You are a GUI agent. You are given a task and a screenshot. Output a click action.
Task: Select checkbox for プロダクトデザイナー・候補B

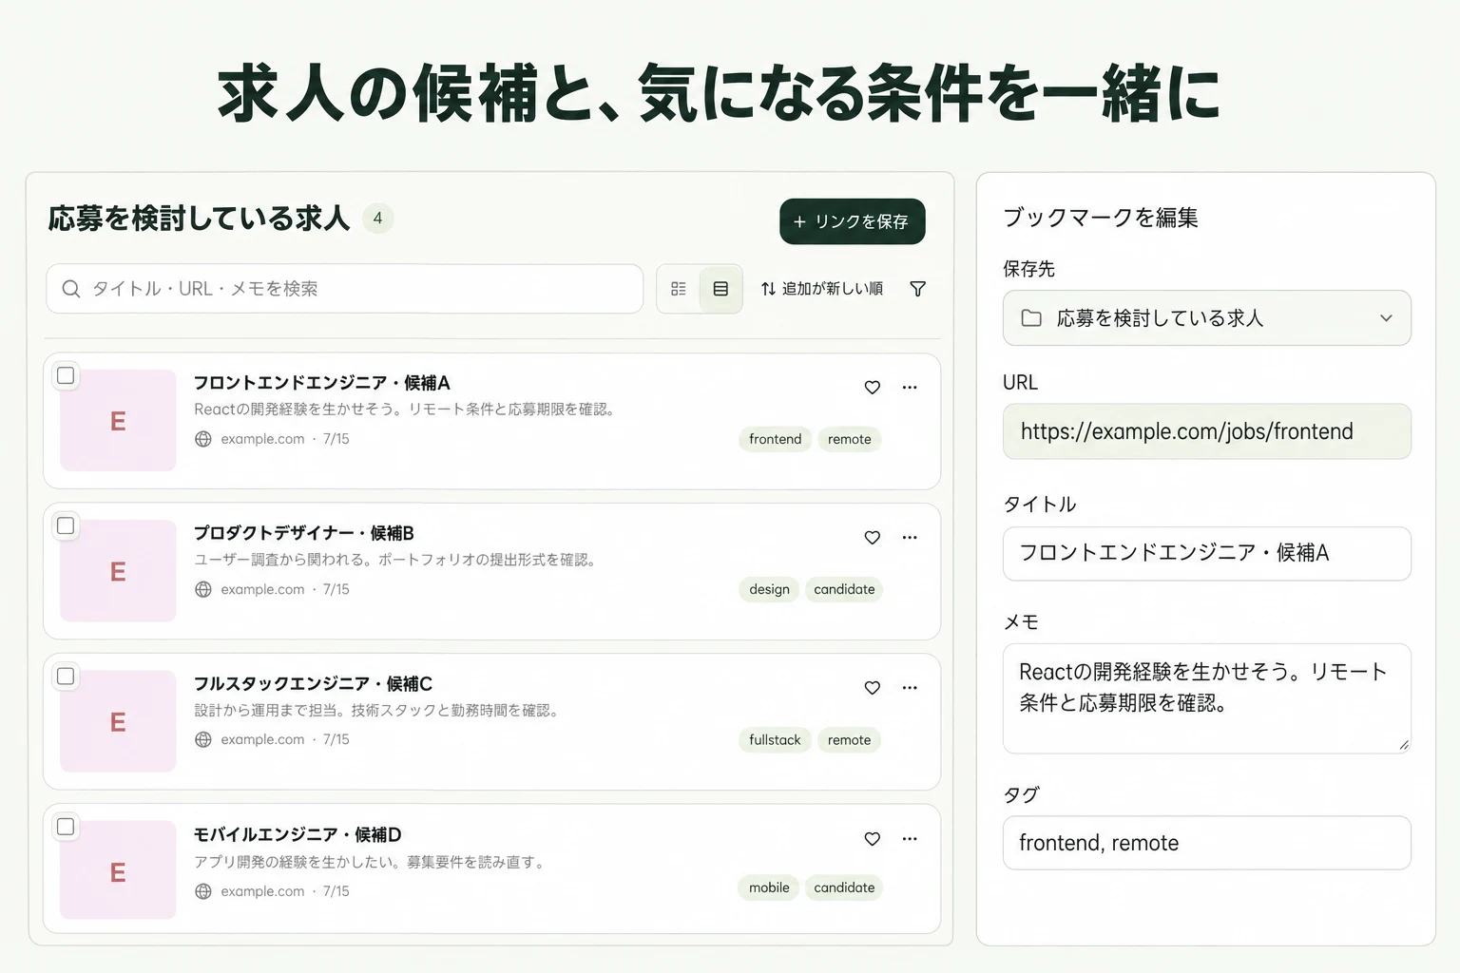66,525
